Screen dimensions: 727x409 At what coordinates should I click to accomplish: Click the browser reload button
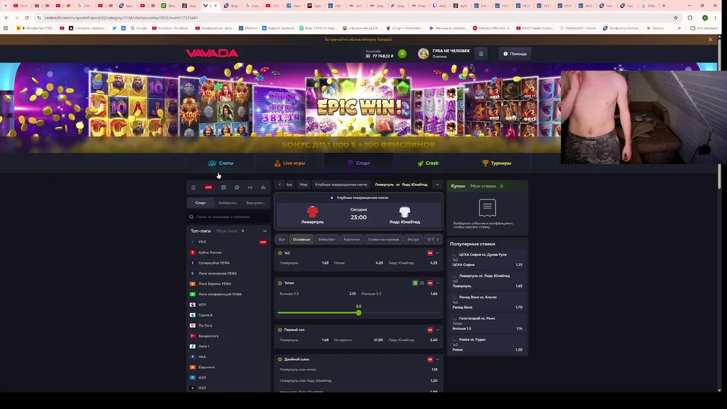27,18
